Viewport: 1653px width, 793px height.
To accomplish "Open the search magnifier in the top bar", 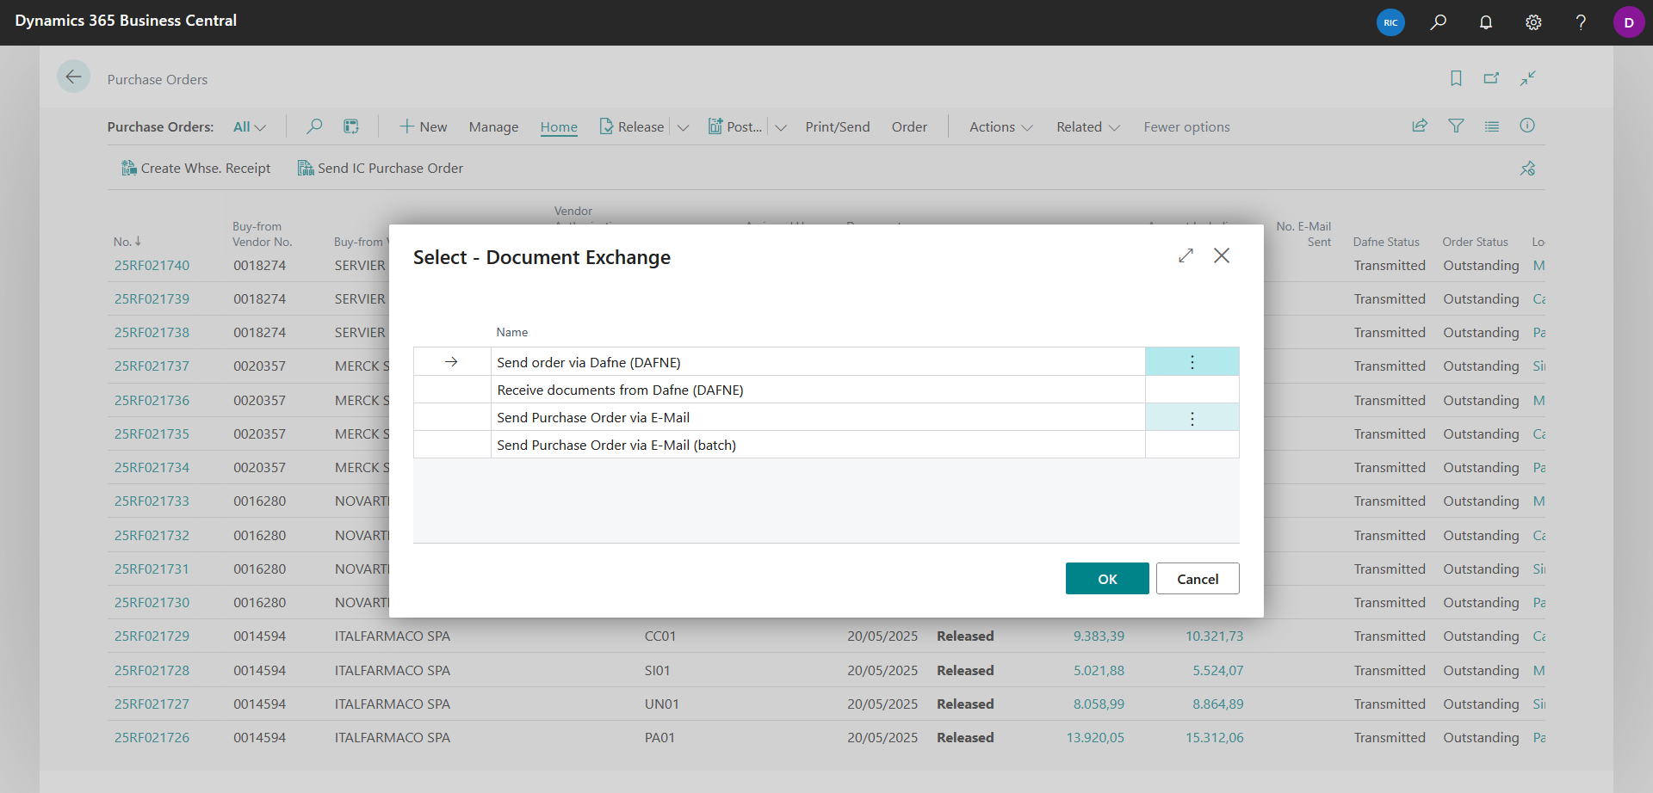I will coord(1438,22).
